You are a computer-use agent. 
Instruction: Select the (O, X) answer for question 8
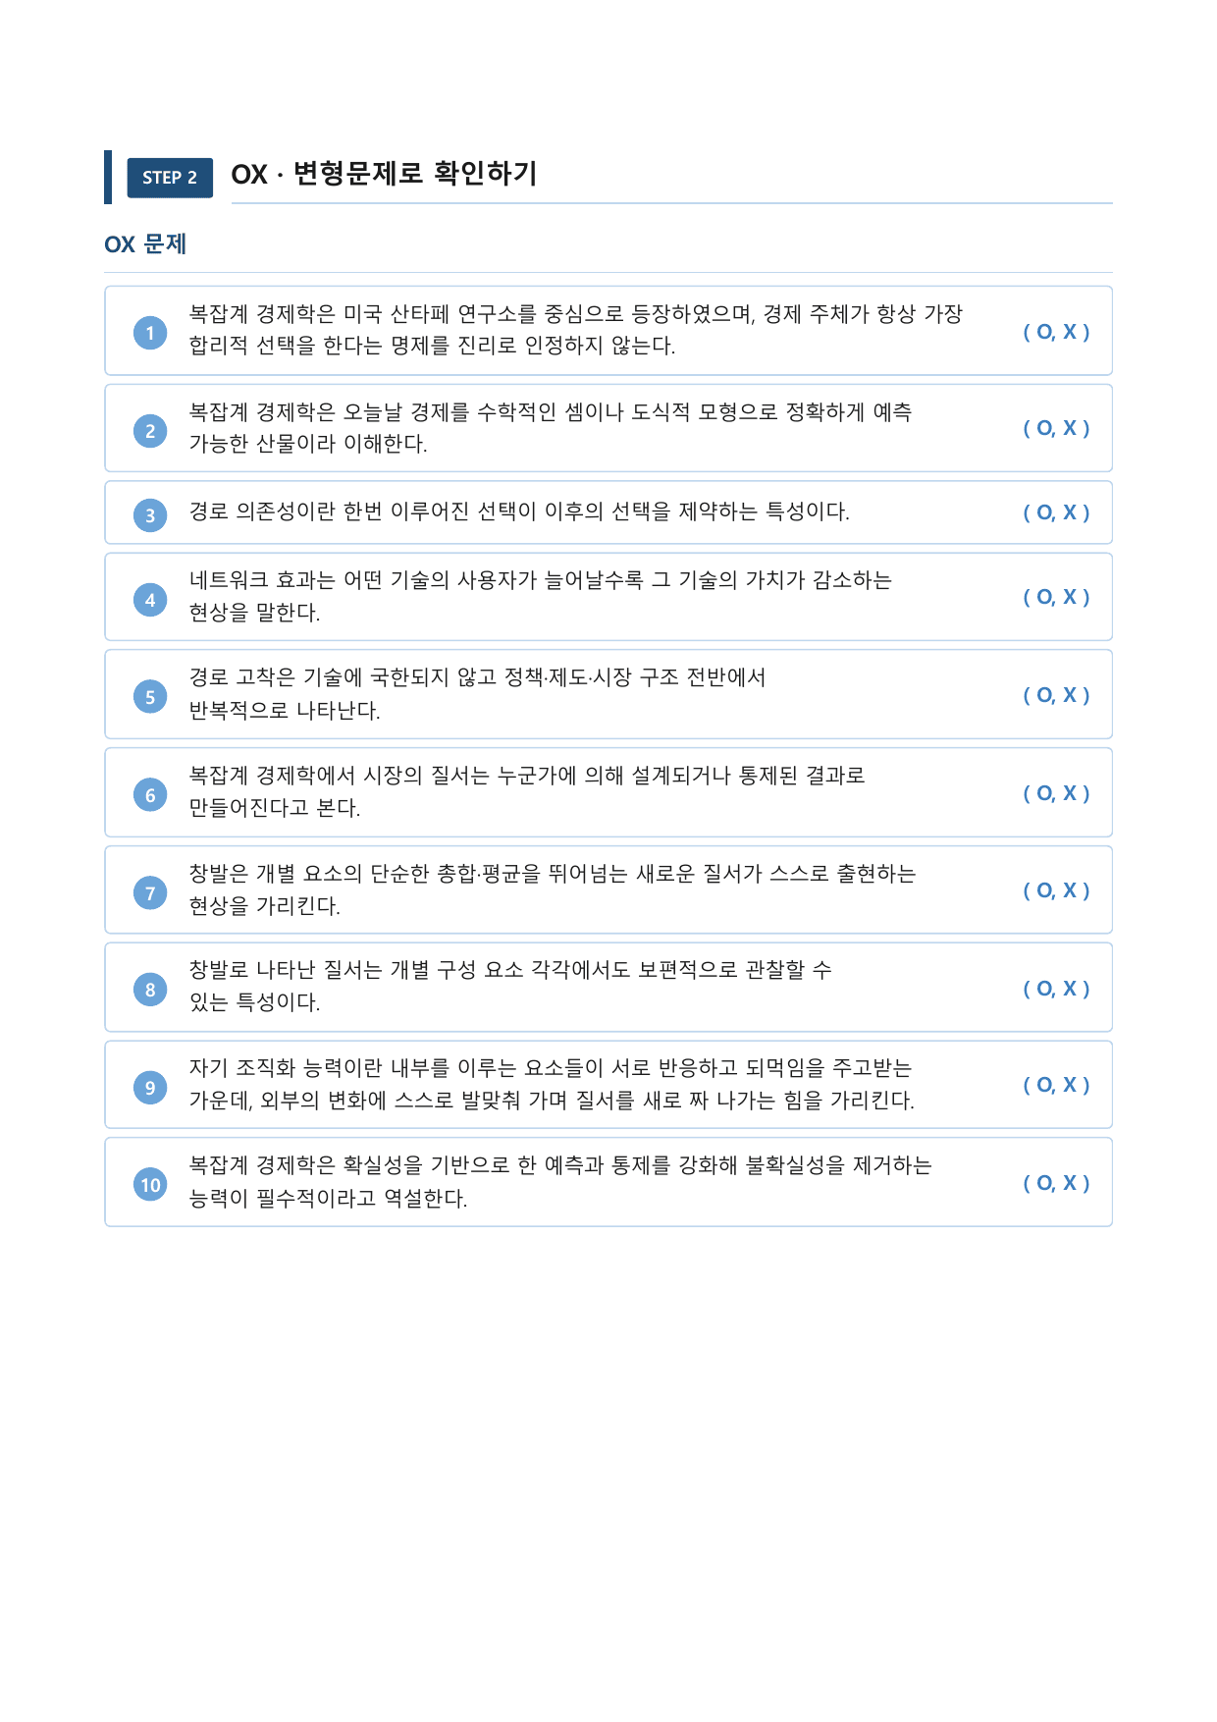1056,989
